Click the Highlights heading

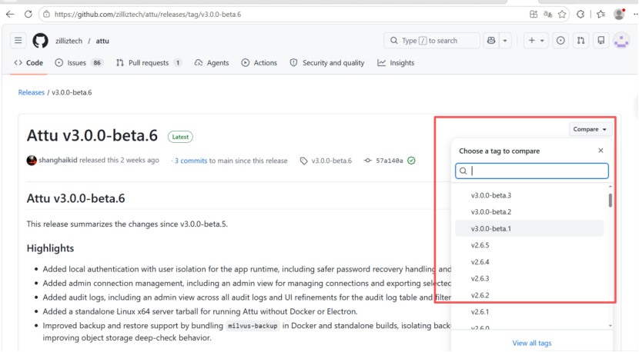[x=50, y=248]
